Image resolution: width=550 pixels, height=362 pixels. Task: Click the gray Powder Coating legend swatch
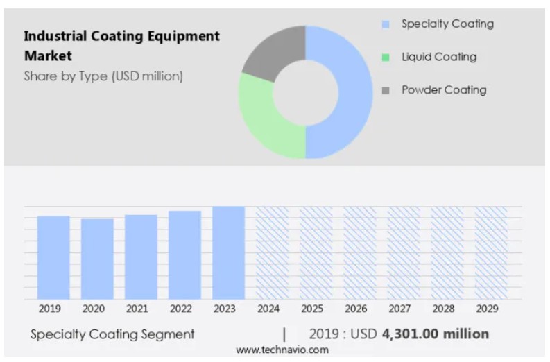click(386, 90)
